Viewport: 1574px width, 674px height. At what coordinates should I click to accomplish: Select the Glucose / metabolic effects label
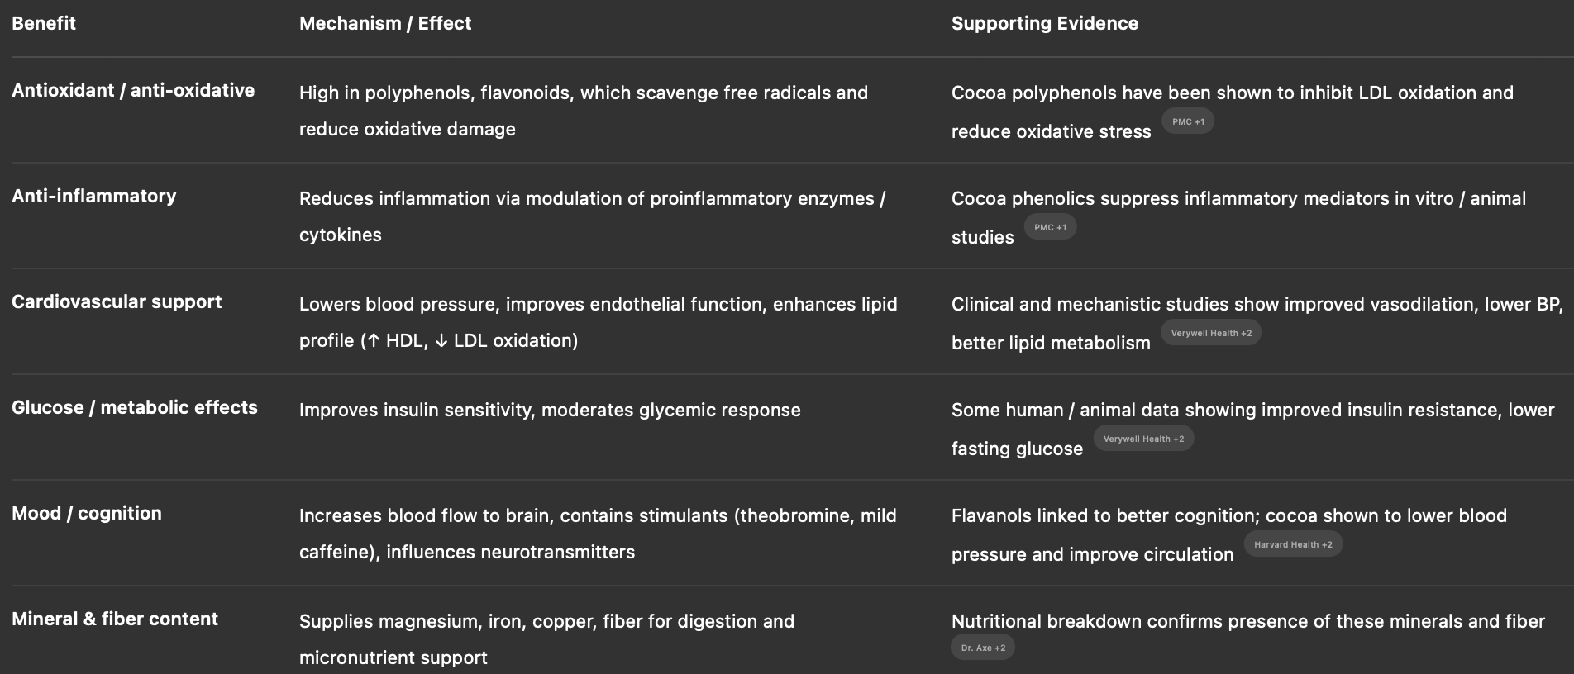pyautogui.click(x=135, y=407)
